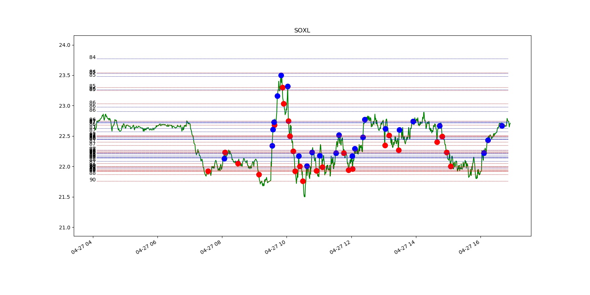This screenshot has width=590, height=295.
Task: Click the 22.5 y-axis tick label
Action: (x=64, y=136)
